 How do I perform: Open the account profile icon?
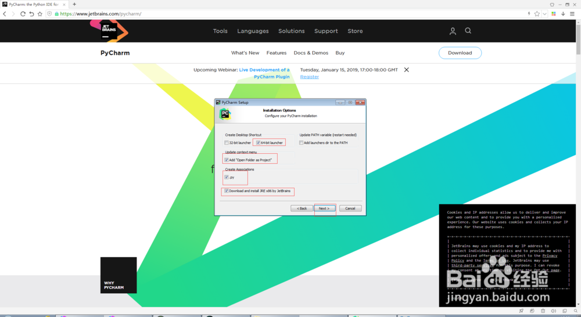(x=453, y=31)
